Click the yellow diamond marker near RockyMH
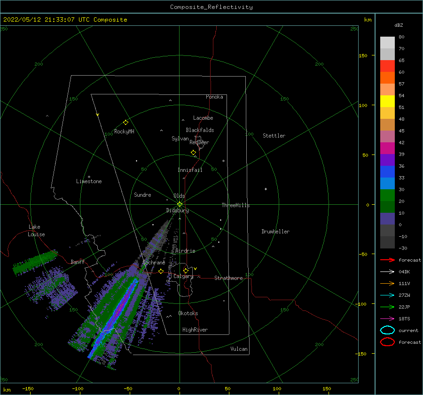 (125, 123)
